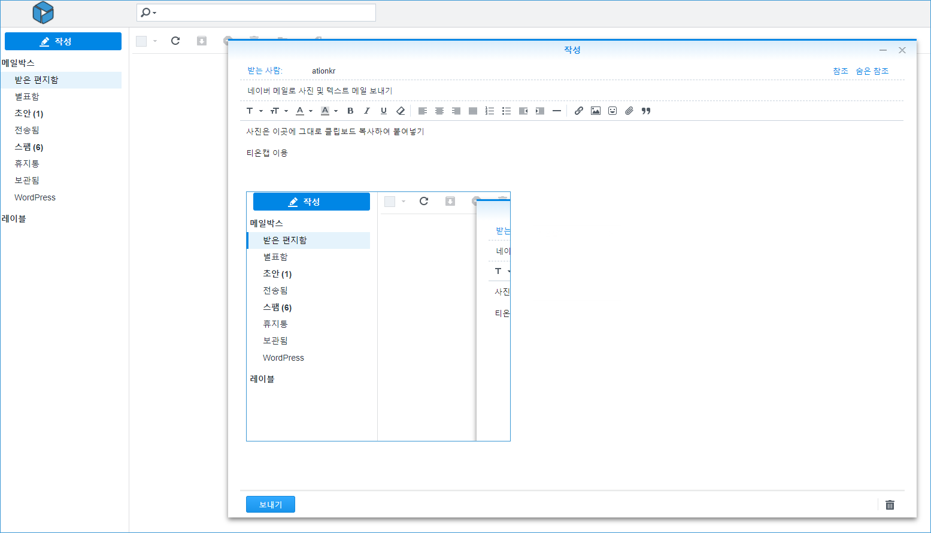Toggle underline formatting
This screenshot has width=931, height=533.
point(384,111)
